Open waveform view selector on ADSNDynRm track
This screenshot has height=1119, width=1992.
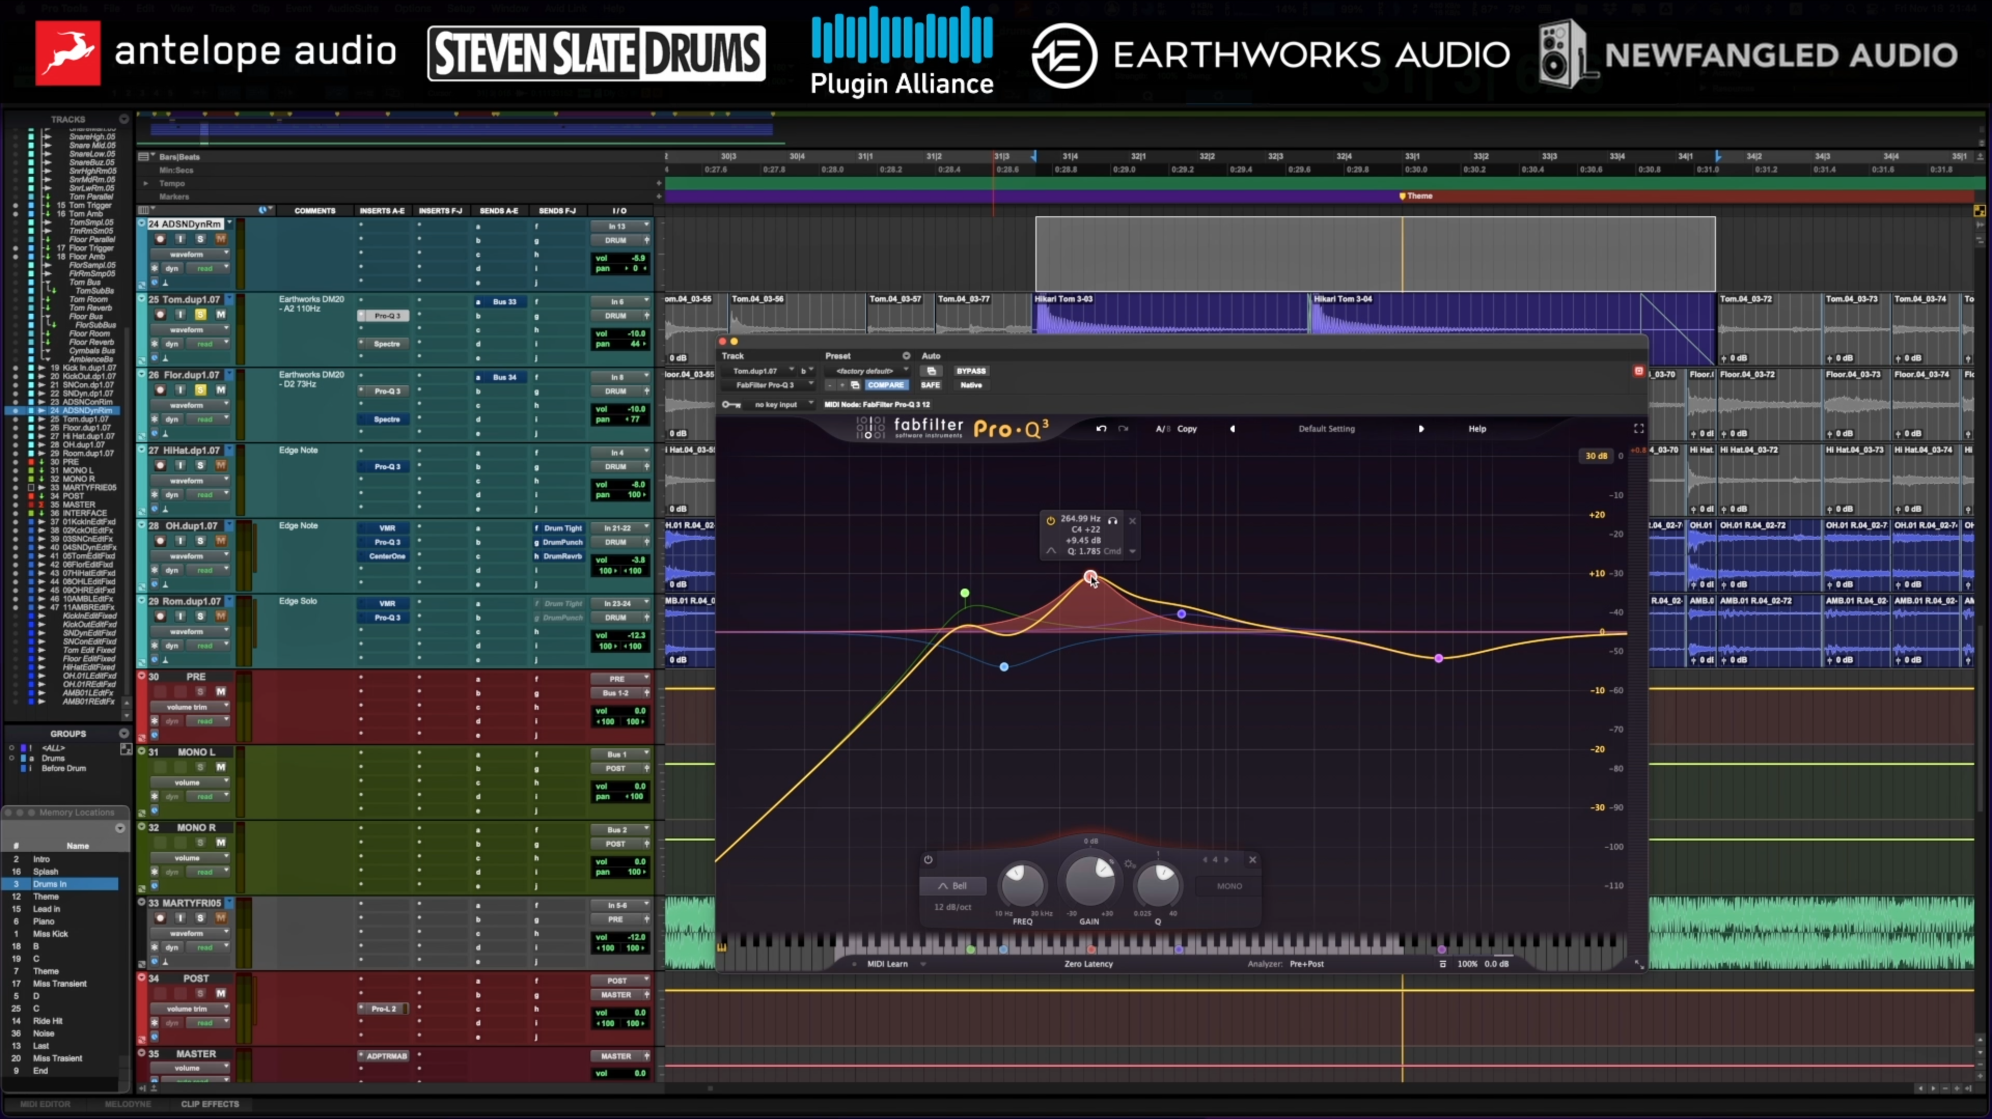coord(189,254)
